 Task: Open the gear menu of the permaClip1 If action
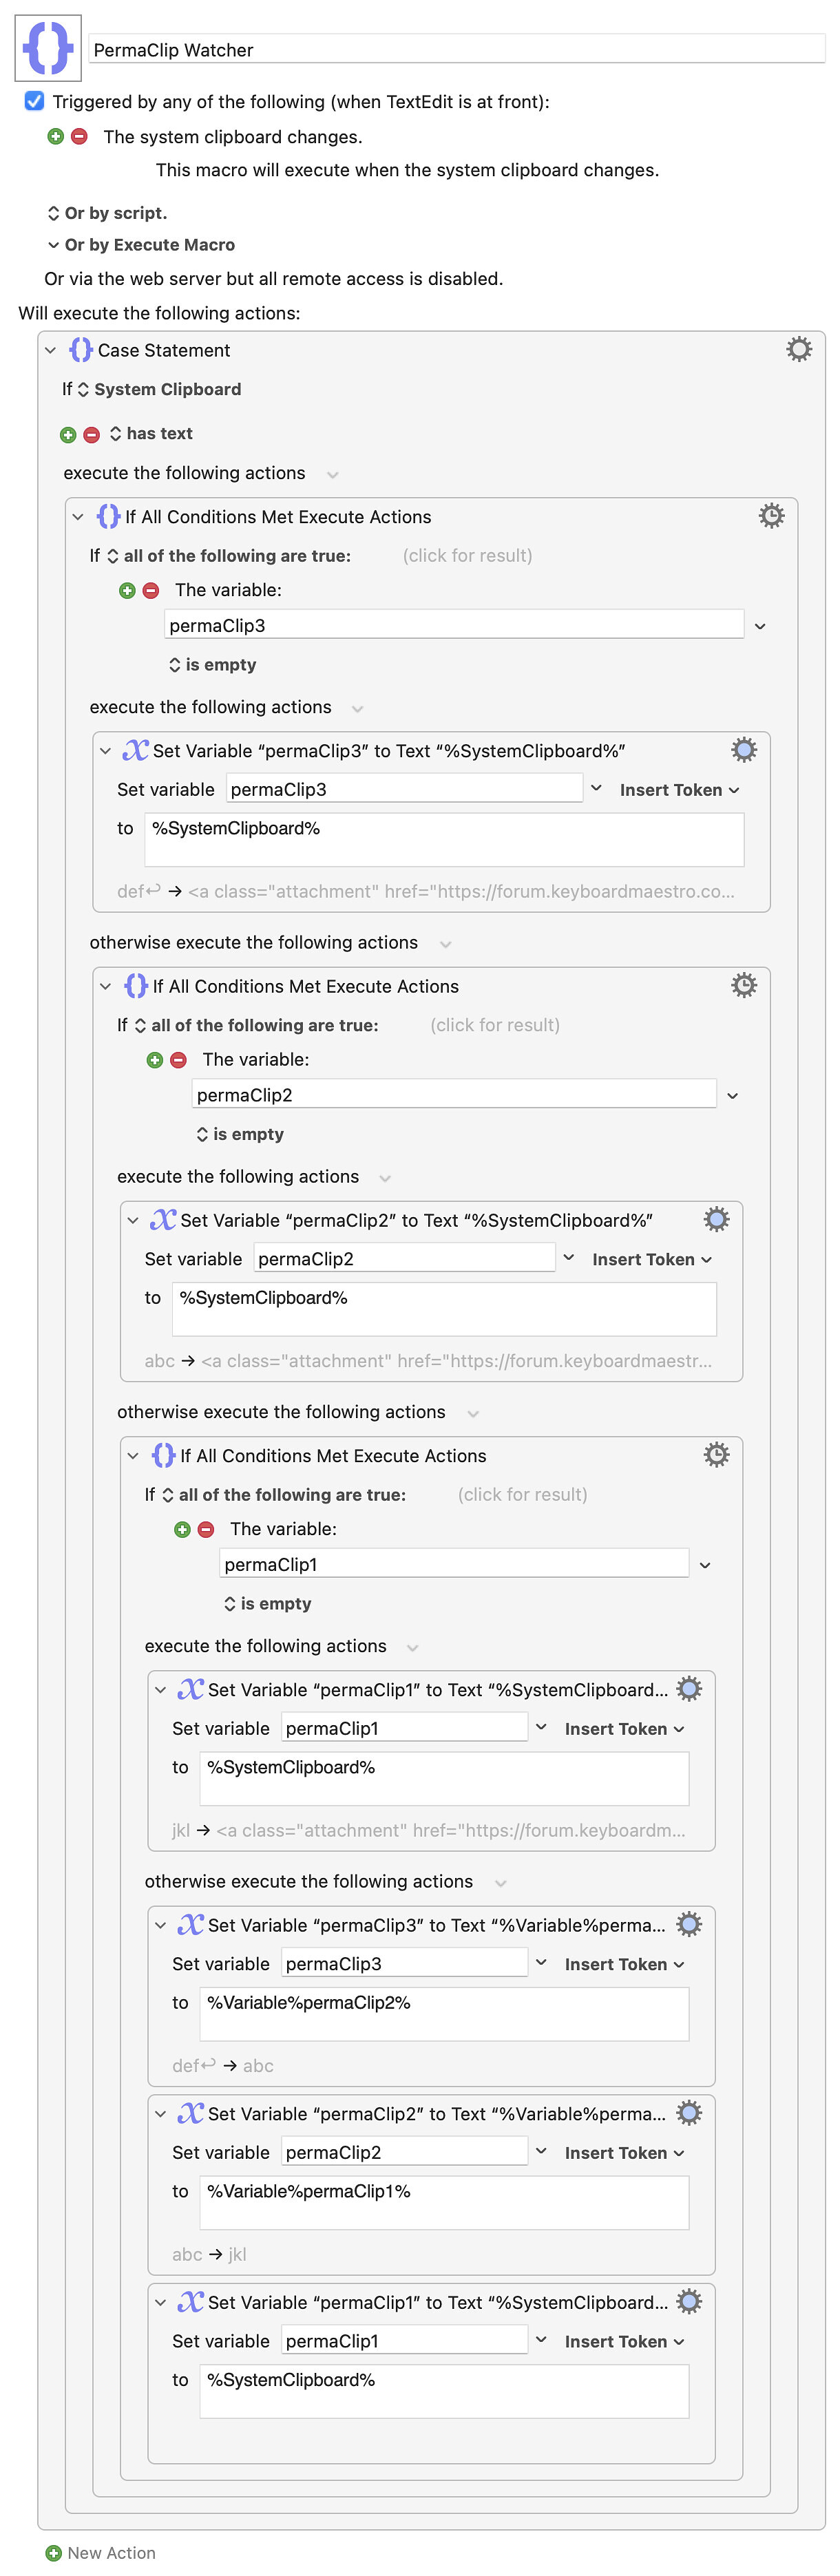[x=716, y=1455]
